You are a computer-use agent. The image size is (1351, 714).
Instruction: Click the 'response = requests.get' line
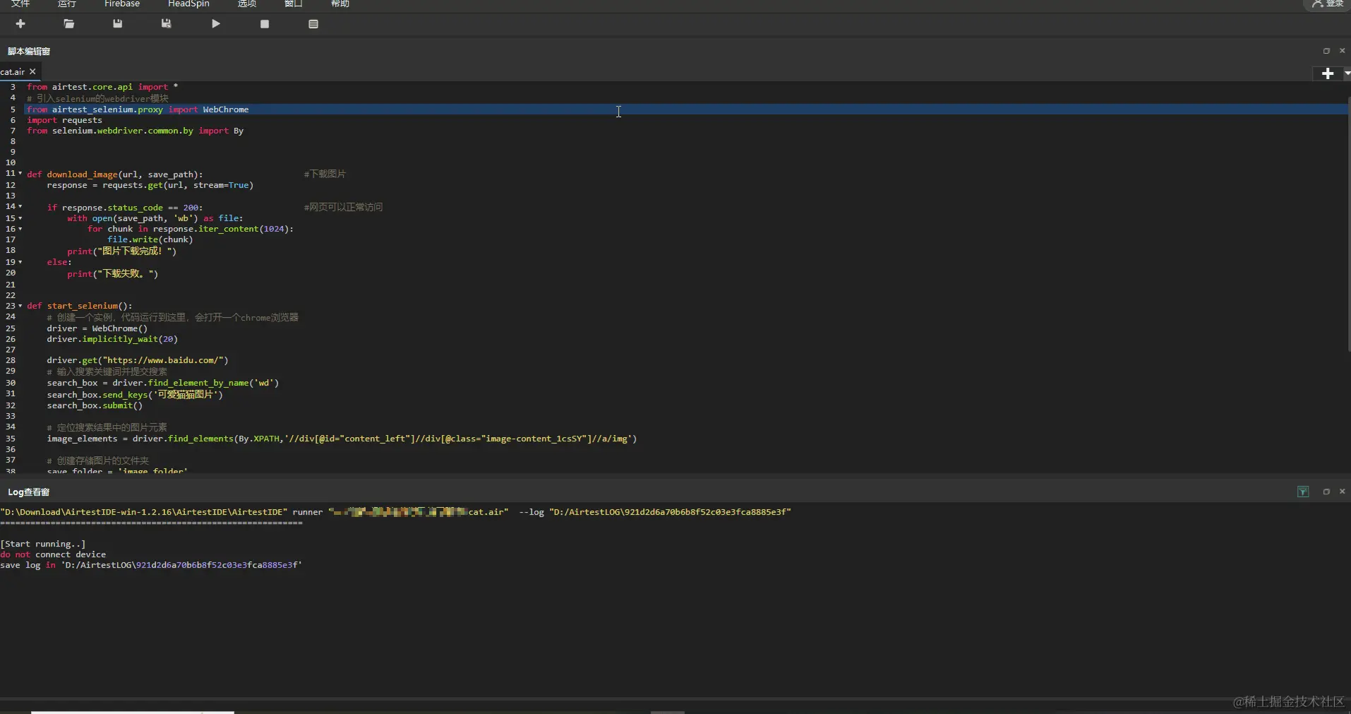(150, 185)
